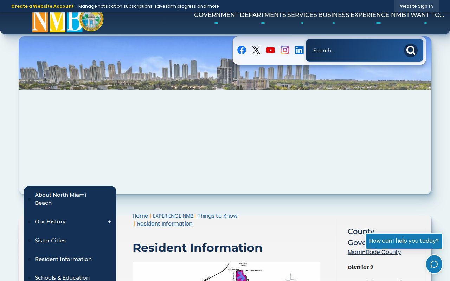Viewport: 450px width, 281px height.
Task: Open Resident Information sidebar item
Action: point(70,259)
